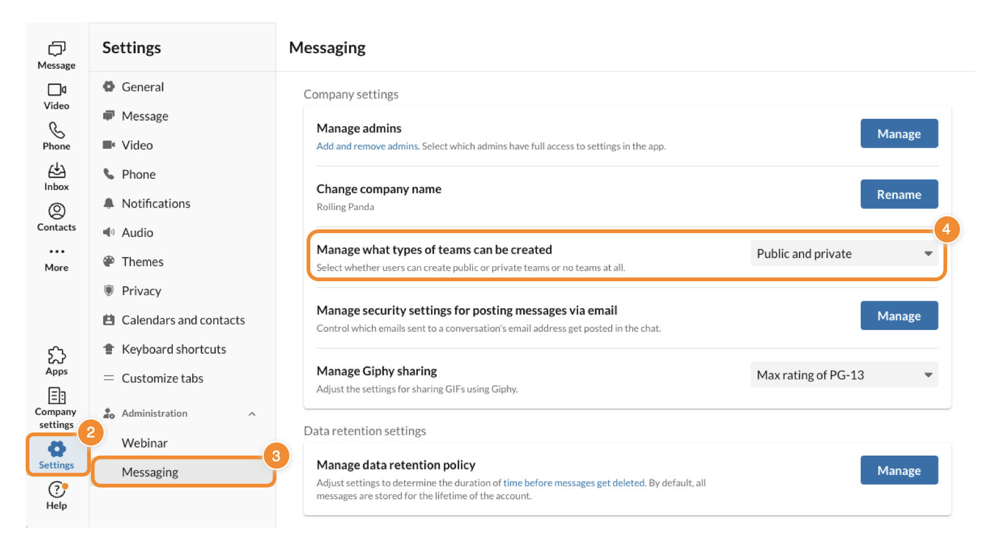Screen dimensions: 1001x550
Task: Open the Giphy sharing Max rating dropdown
Action: click(843, 375)
